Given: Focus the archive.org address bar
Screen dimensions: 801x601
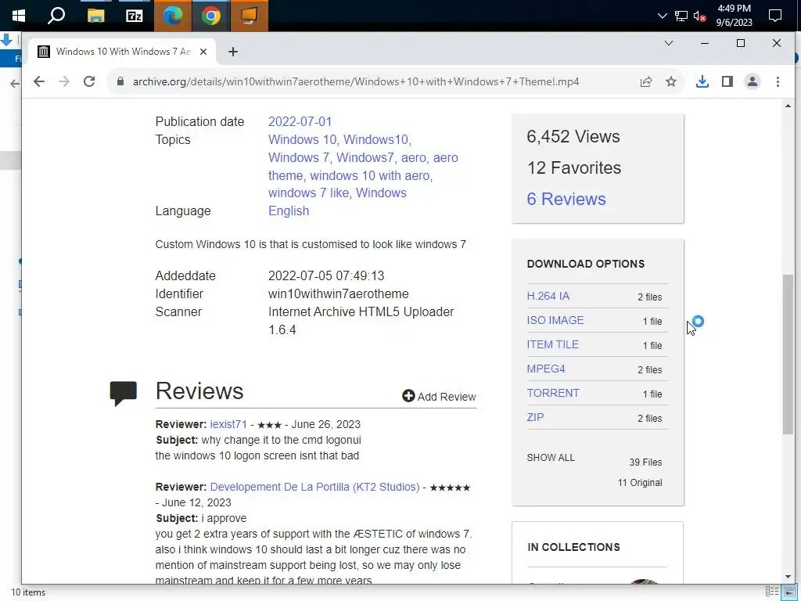Looking at the screenshot, I should (356, 81).
